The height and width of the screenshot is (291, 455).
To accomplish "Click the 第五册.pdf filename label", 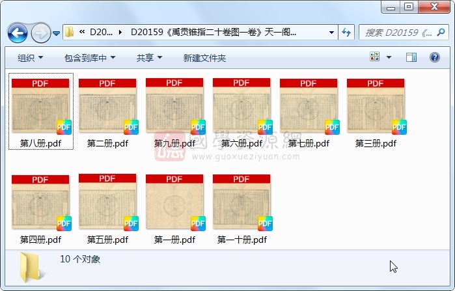I will 107,240.
